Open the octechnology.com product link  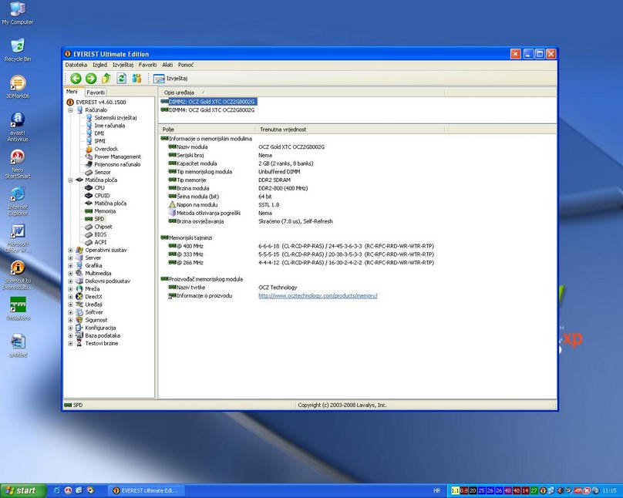tap(318, 295)
